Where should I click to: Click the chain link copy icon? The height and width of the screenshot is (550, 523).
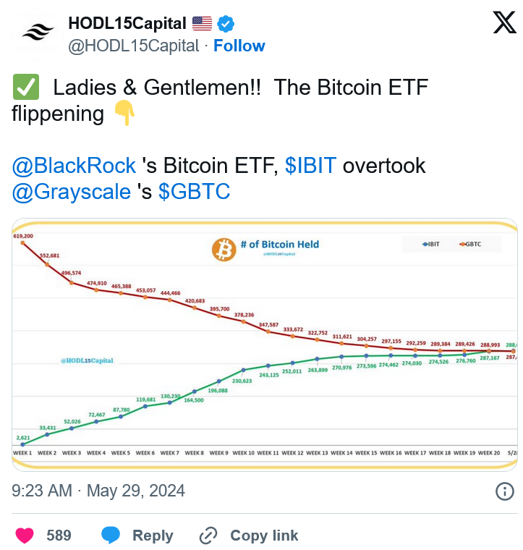coord(208,536)
